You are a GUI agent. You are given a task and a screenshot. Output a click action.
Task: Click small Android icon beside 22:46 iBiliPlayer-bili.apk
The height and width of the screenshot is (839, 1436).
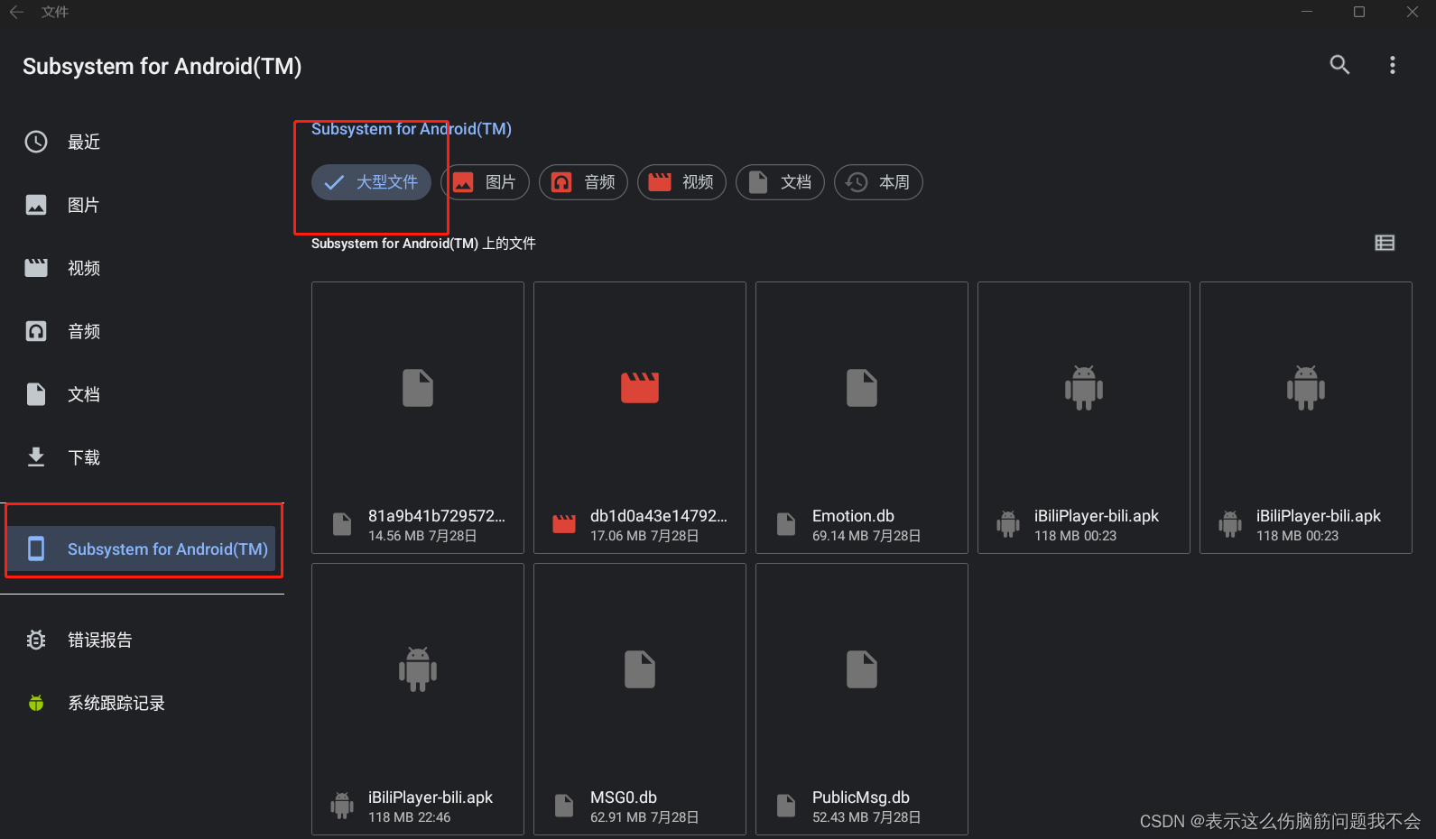[x=342, y=806]
